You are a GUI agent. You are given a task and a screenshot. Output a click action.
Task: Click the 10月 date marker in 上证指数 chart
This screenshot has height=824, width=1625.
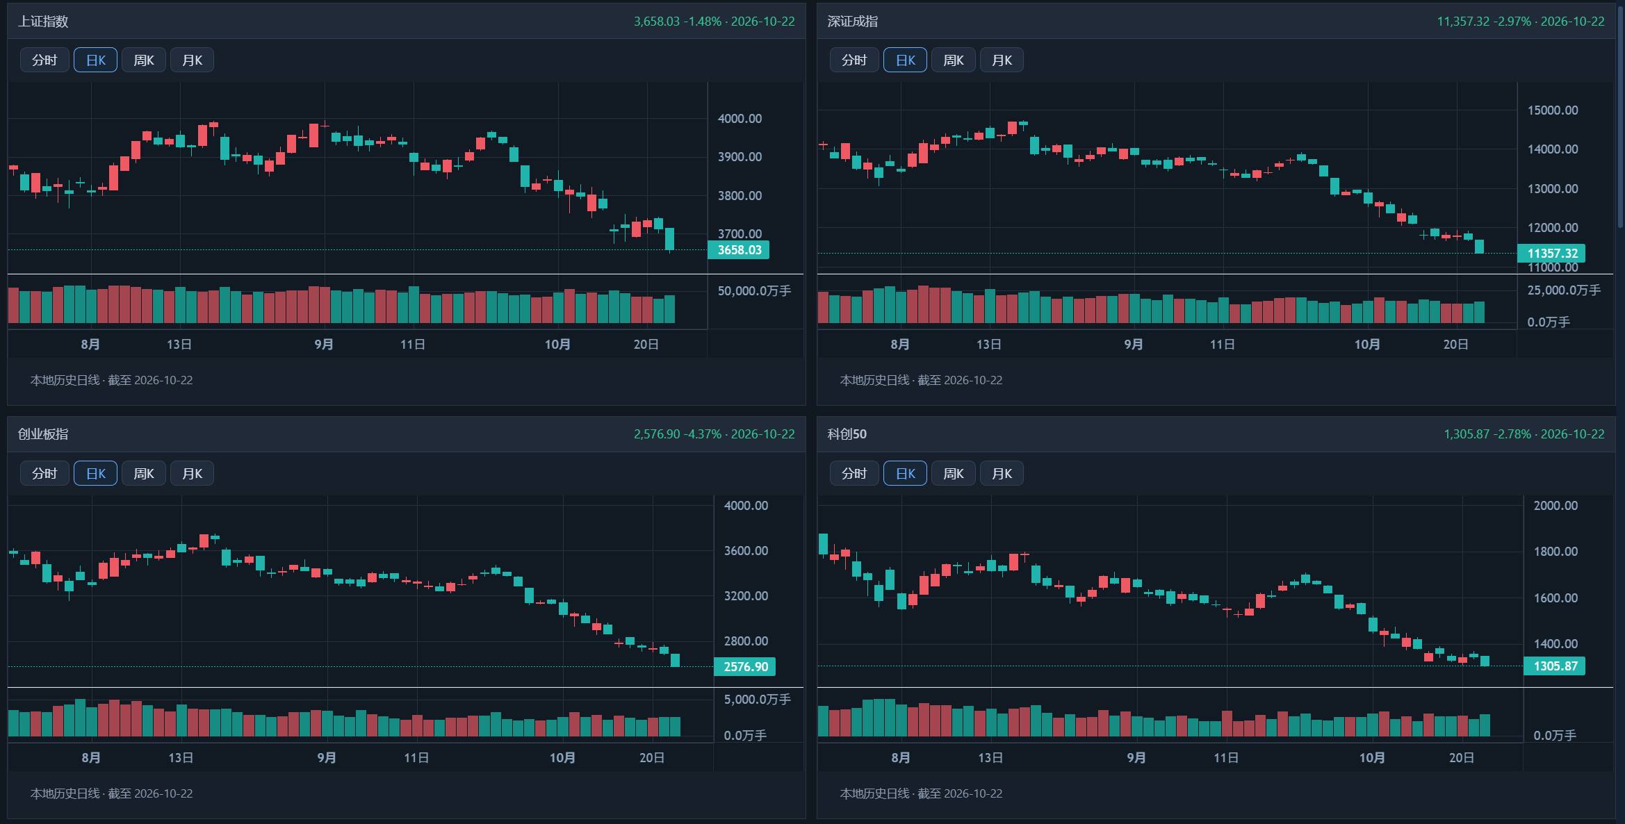point(557,345)
